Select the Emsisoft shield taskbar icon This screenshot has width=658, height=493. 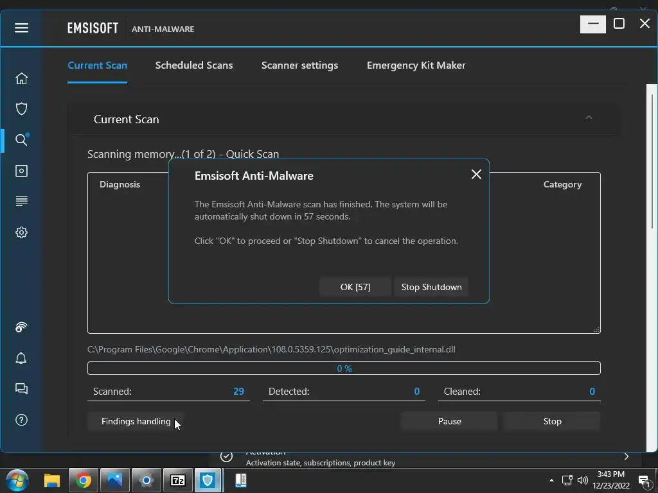[x=208, y=480]
